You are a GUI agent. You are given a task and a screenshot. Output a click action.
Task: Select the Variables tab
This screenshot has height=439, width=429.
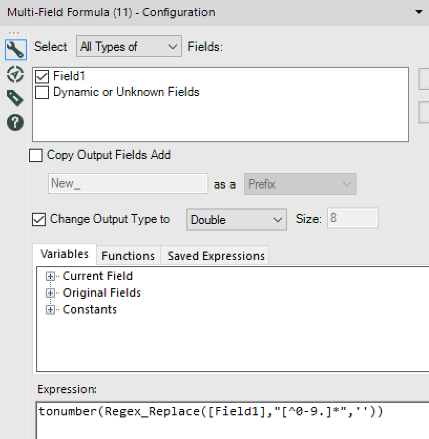tap(64, 254)
